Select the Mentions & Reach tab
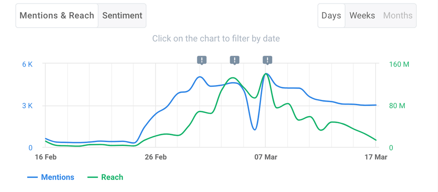Viewport: 438px width, 192px height. coord(57,16)
